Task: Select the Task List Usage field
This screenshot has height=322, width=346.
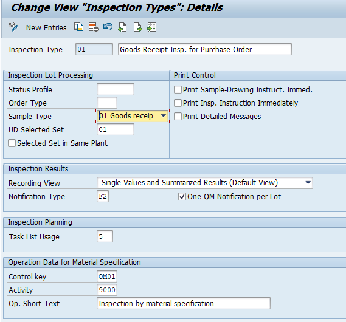Action: [x=105, y=236]
